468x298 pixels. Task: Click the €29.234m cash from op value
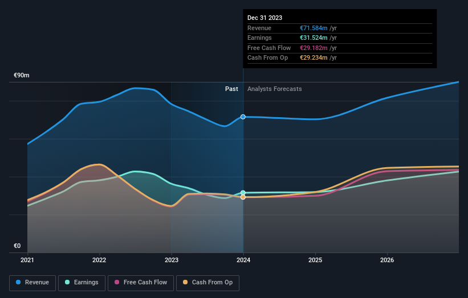[314, 58]
